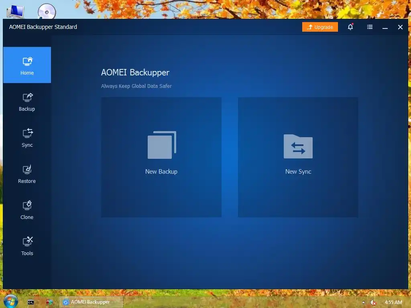Click the taskbar icon beside command prompt
Viewport: 411px width, 308px height.
click(x=49, y=302)
